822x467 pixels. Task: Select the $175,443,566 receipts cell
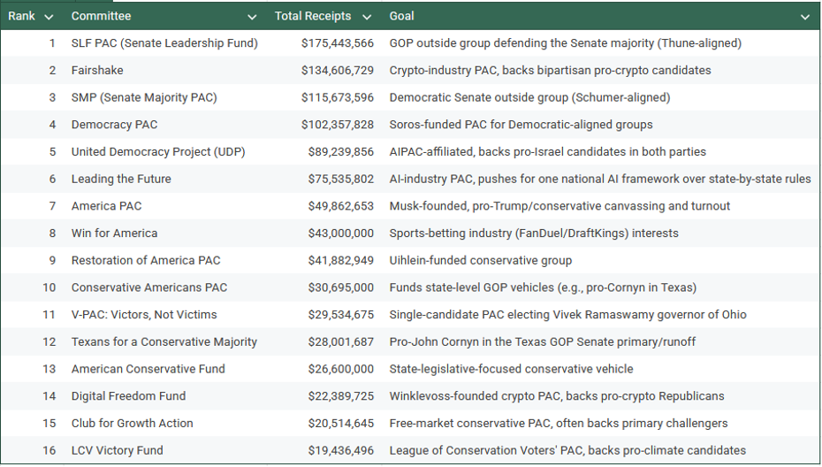click(325, 43)
